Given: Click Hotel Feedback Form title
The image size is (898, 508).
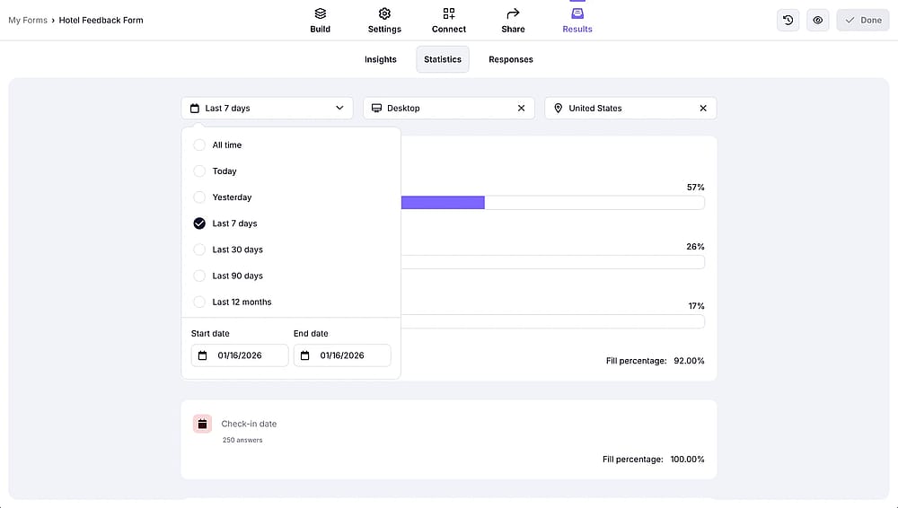Looking at the screenshot, I should (x=101, y=20).
